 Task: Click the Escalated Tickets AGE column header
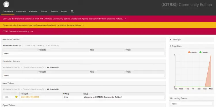[92, 72]
